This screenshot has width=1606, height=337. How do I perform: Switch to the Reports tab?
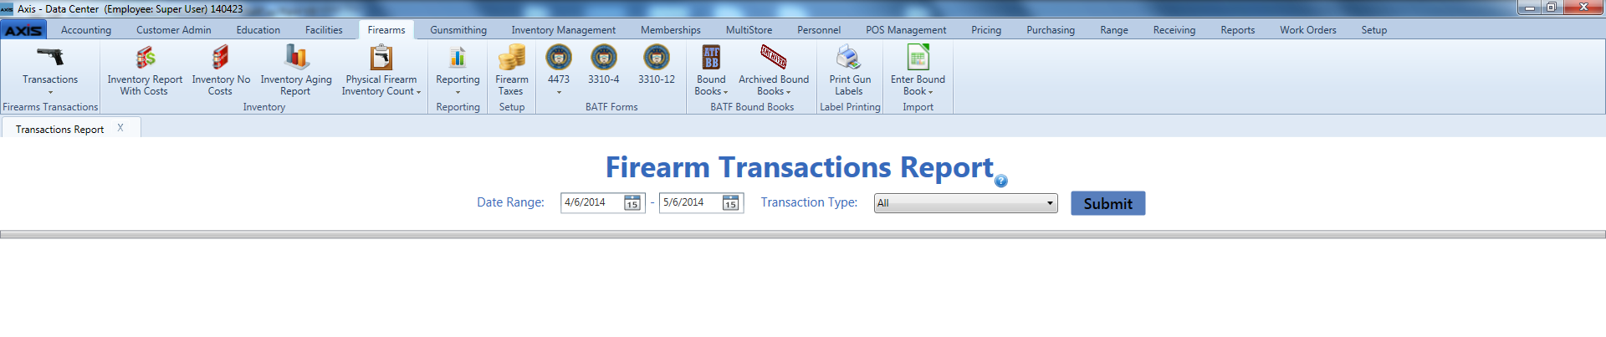[1238, 30]
